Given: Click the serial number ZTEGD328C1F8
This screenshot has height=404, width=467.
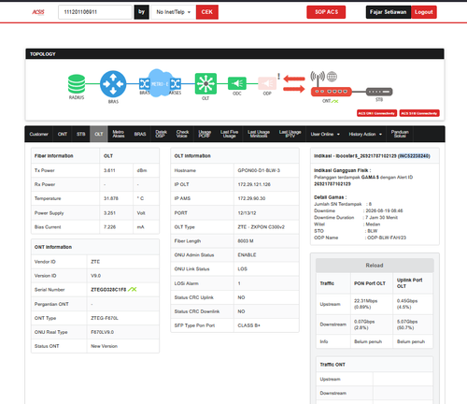Looking at the screenshot, I should tap(108, 290).
